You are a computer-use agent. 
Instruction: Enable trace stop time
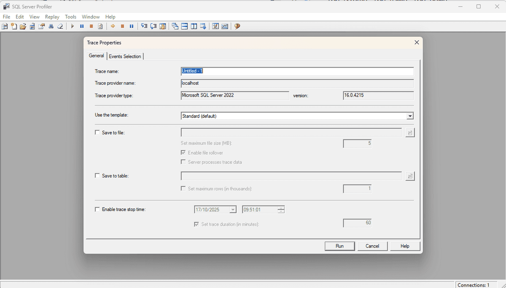click(97, 209)
